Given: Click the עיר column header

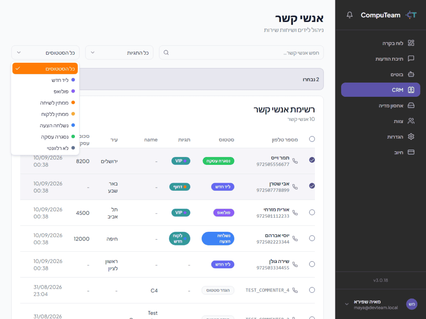Looking at the screenshot, I should pyautogui.click(x=114, y=140).
